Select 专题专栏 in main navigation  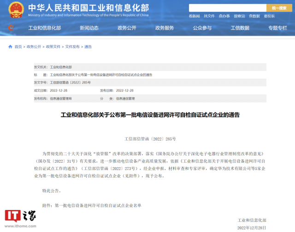[277, 28]
